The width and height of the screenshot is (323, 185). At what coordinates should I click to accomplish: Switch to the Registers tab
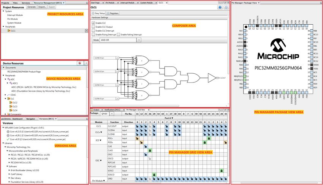pos(113,13)
